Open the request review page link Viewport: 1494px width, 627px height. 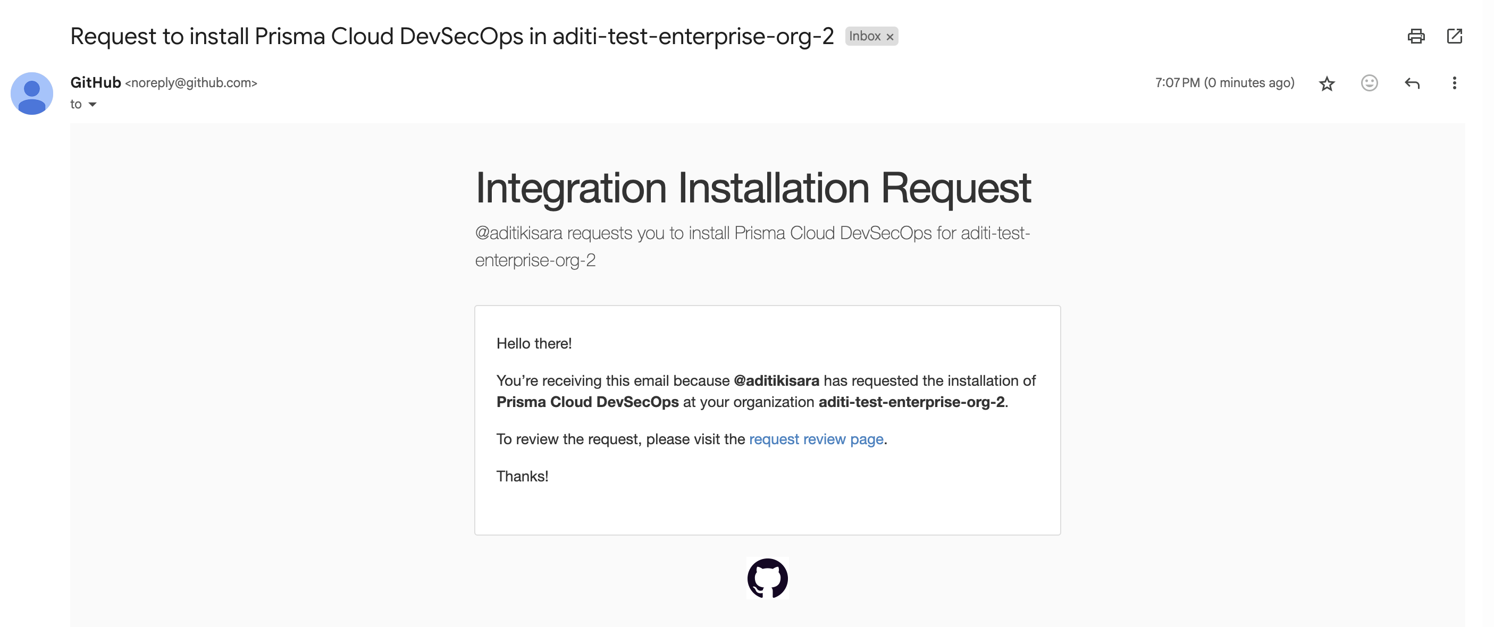(x=816, y=439)
